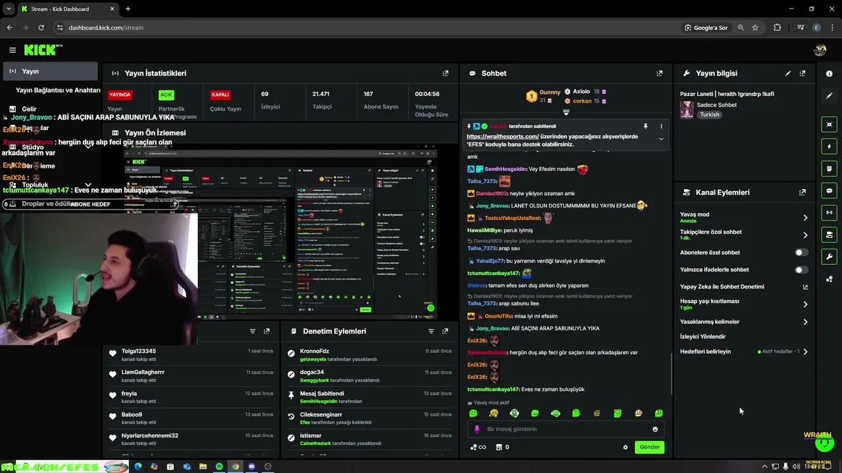Click the volume icon in system tray
This screenshot has height=473, width=842.
point(797,466)
